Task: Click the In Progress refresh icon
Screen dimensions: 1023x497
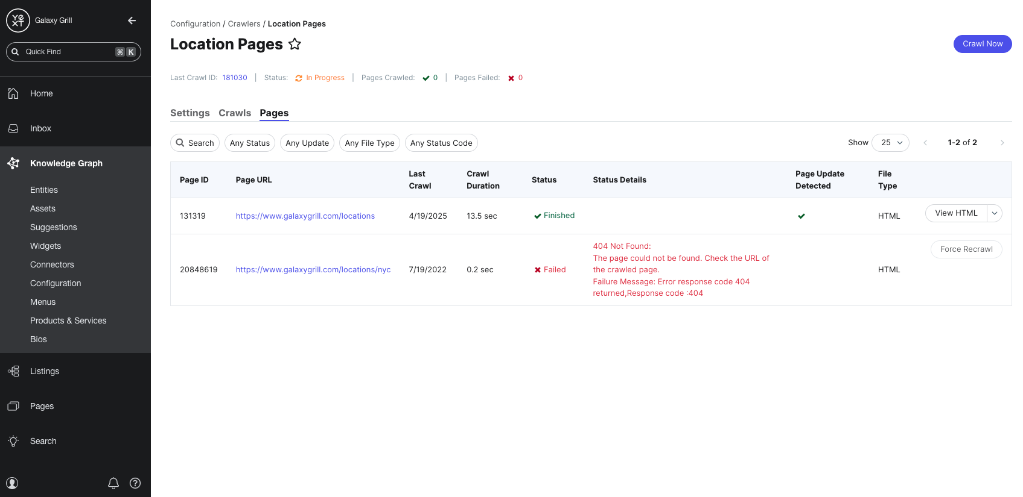Action: tap(299, 78)
